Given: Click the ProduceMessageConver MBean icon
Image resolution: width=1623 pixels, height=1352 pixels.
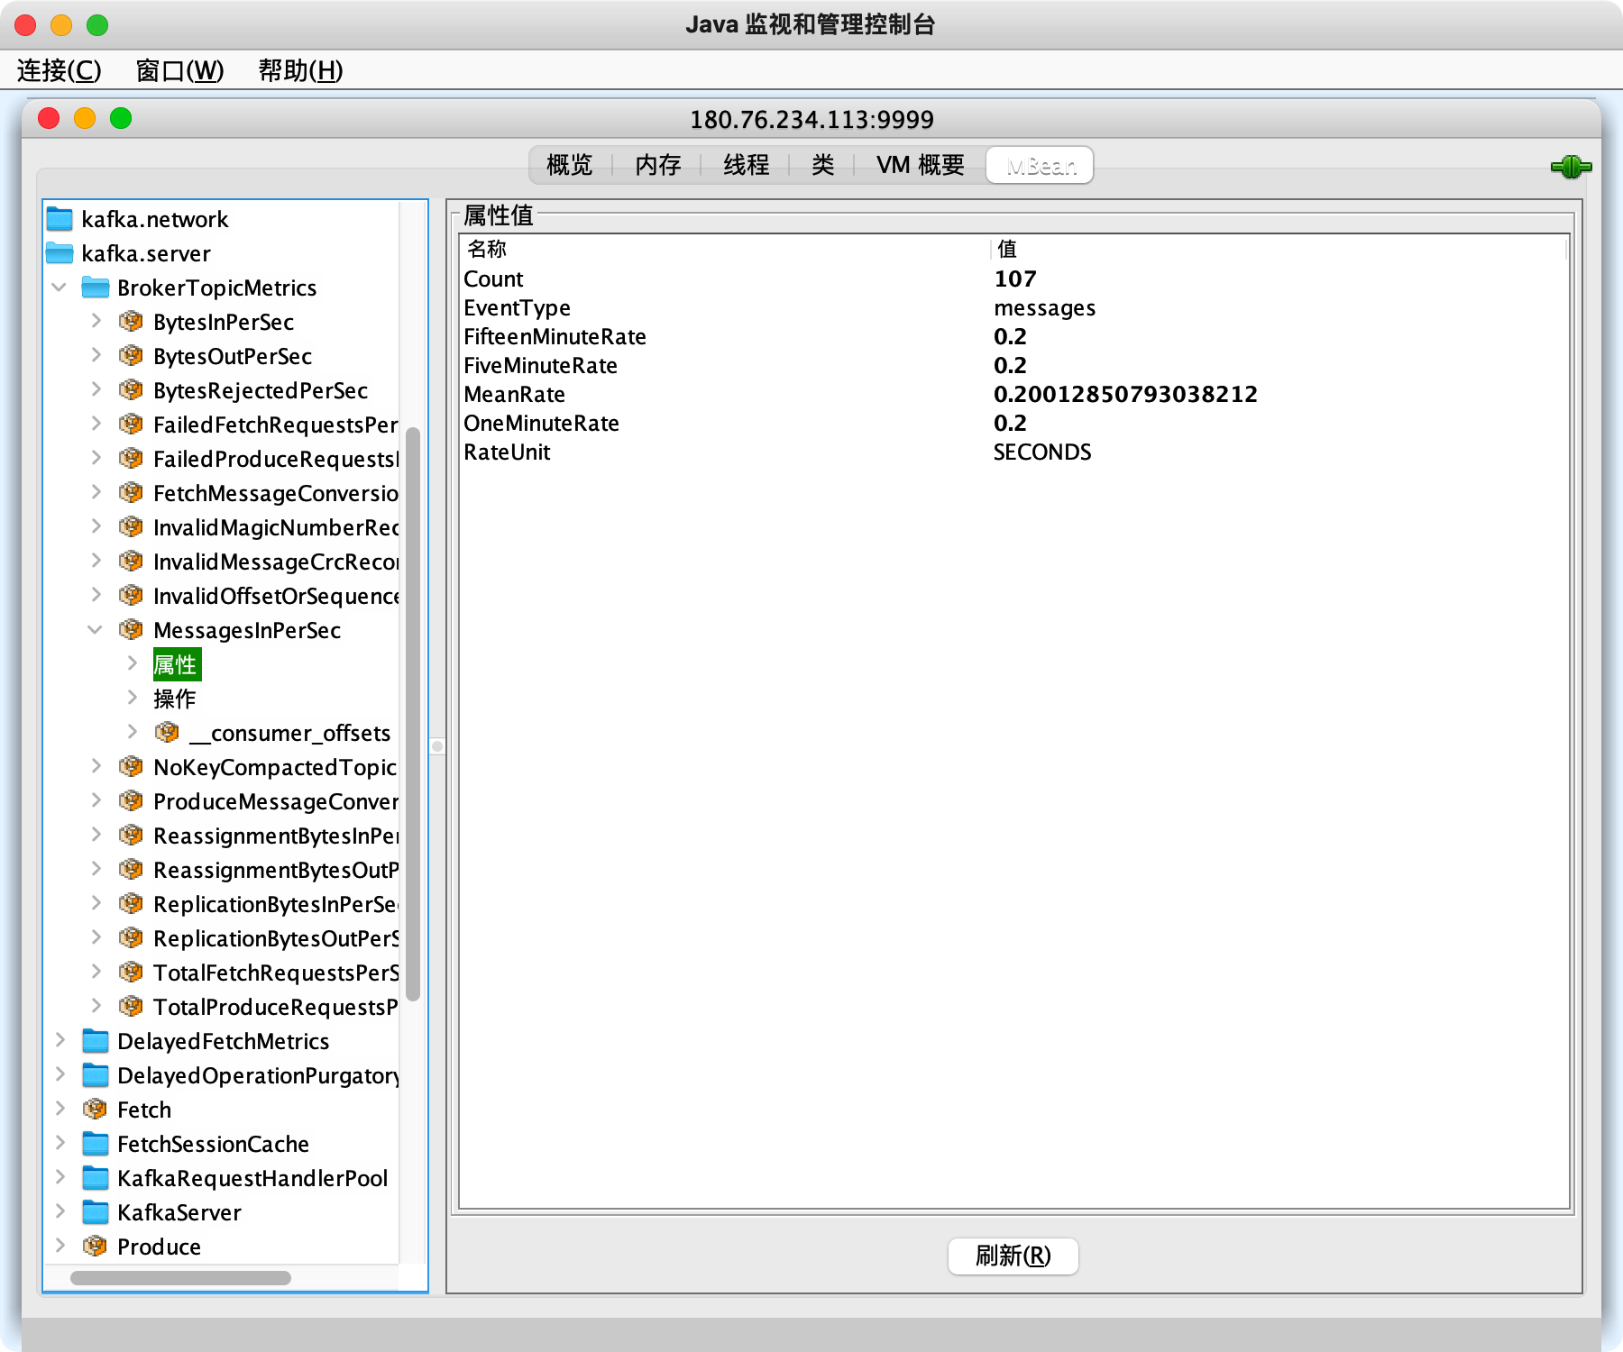Looking at the screenshot, I should coord(131,801).
